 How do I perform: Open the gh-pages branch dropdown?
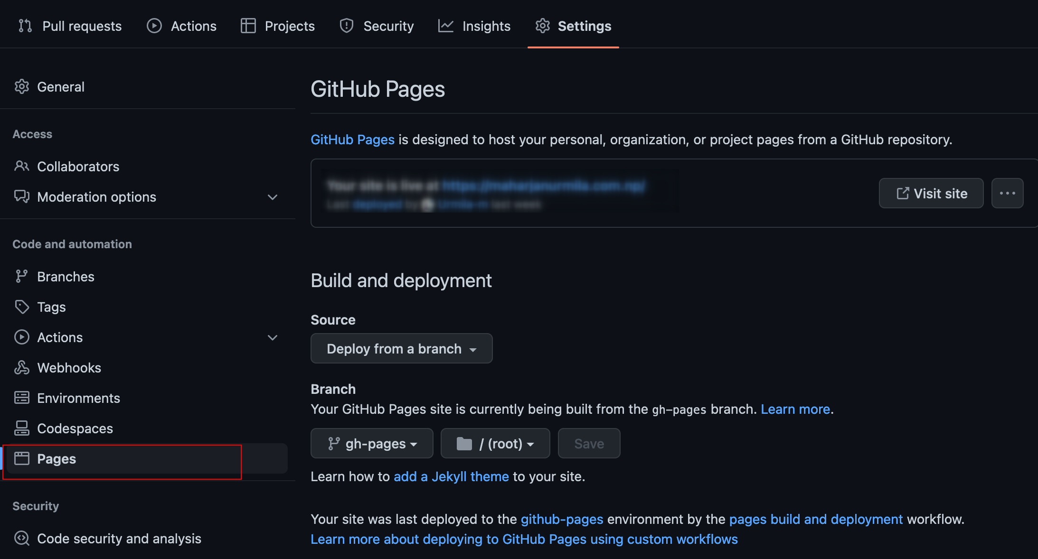click(x=372, y=444)
